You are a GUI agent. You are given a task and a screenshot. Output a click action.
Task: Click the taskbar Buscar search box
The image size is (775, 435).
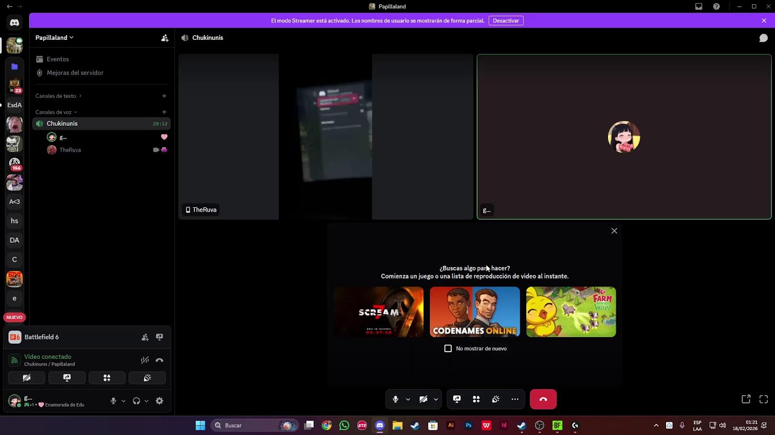pos(254,425)
